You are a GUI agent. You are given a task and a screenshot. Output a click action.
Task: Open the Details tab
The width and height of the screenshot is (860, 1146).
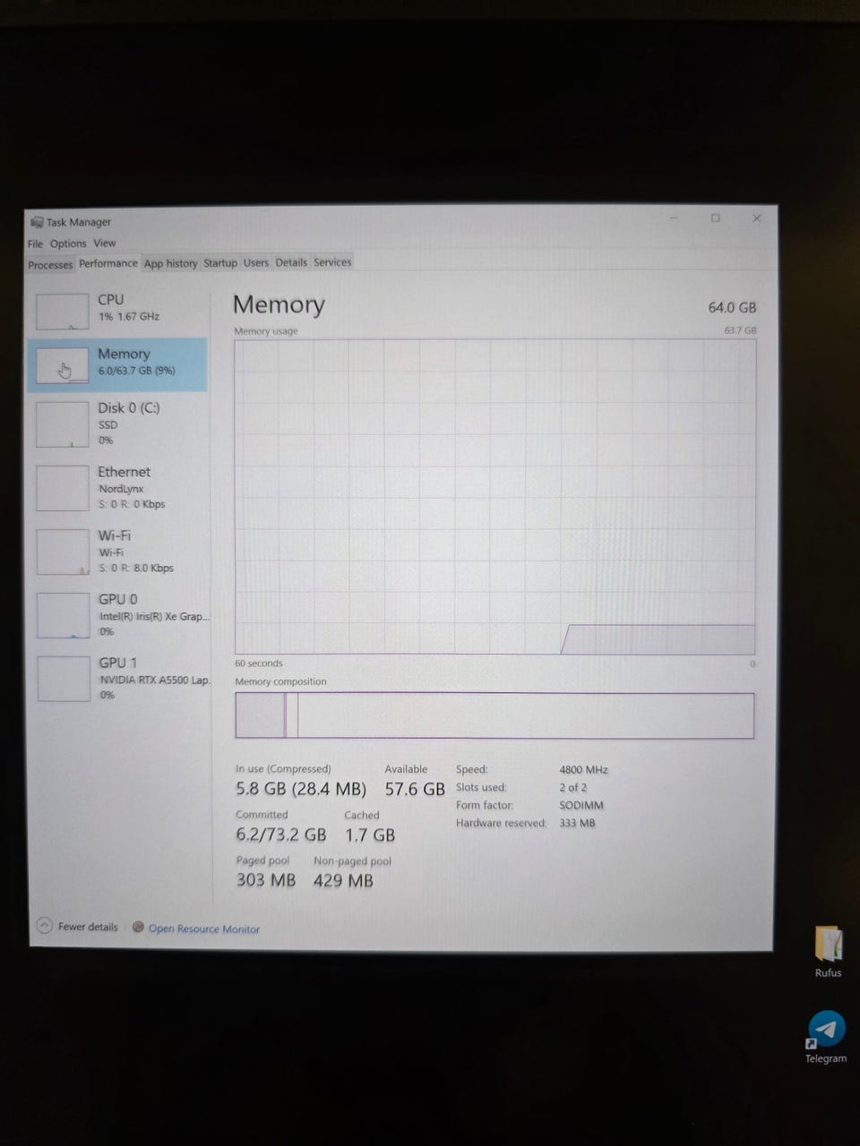click(x=291, y=262)
